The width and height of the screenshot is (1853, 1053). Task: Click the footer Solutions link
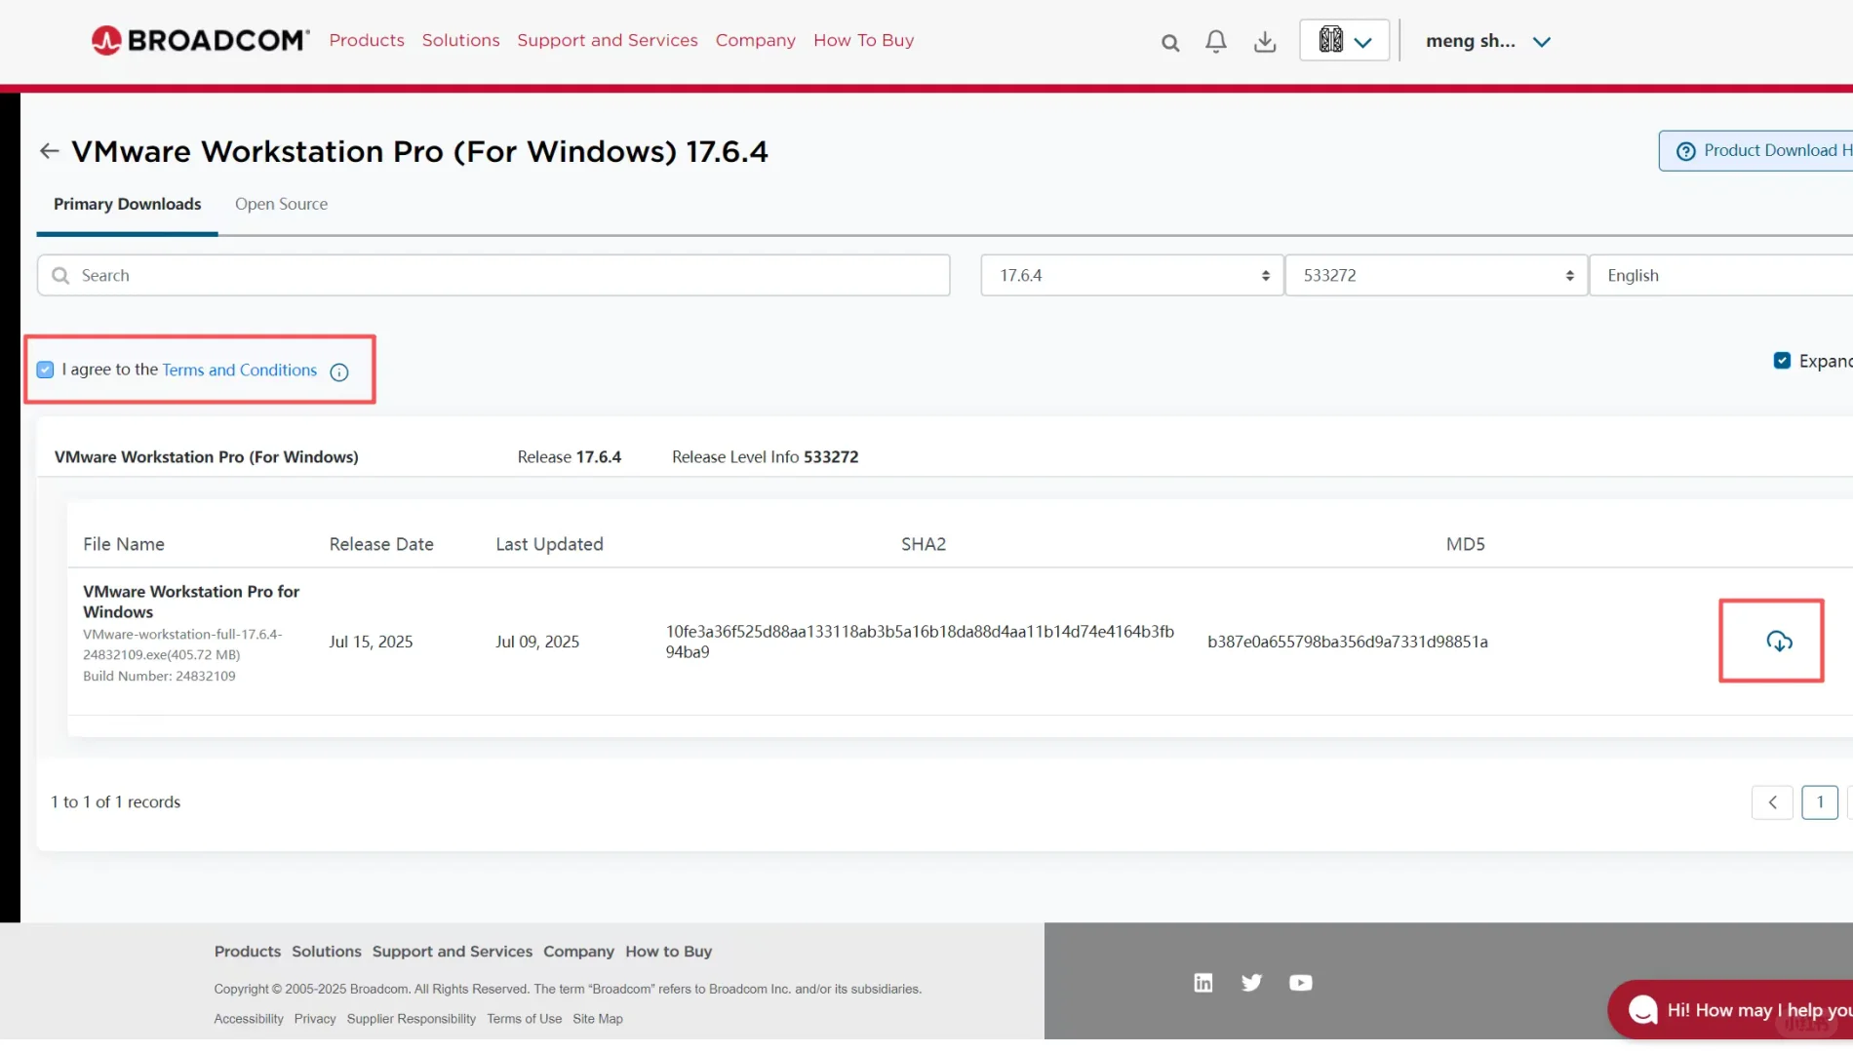(327, 952)
